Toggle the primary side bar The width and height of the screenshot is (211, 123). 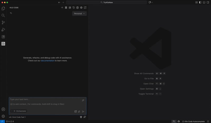coord(200,2)
